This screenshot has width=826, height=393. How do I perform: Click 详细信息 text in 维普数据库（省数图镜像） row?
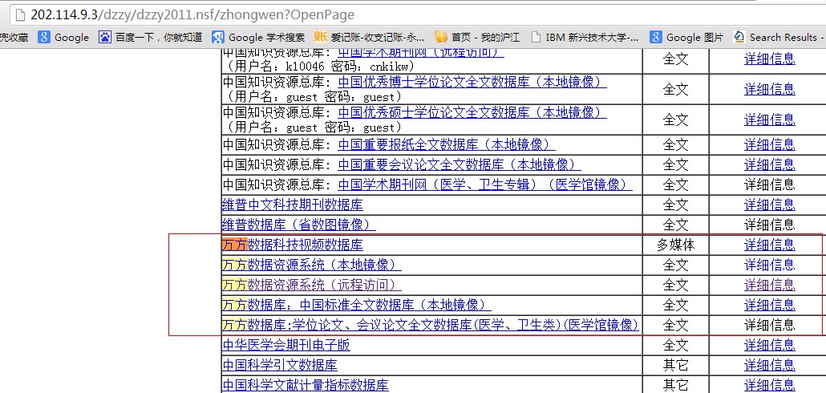tap(770, 225)
